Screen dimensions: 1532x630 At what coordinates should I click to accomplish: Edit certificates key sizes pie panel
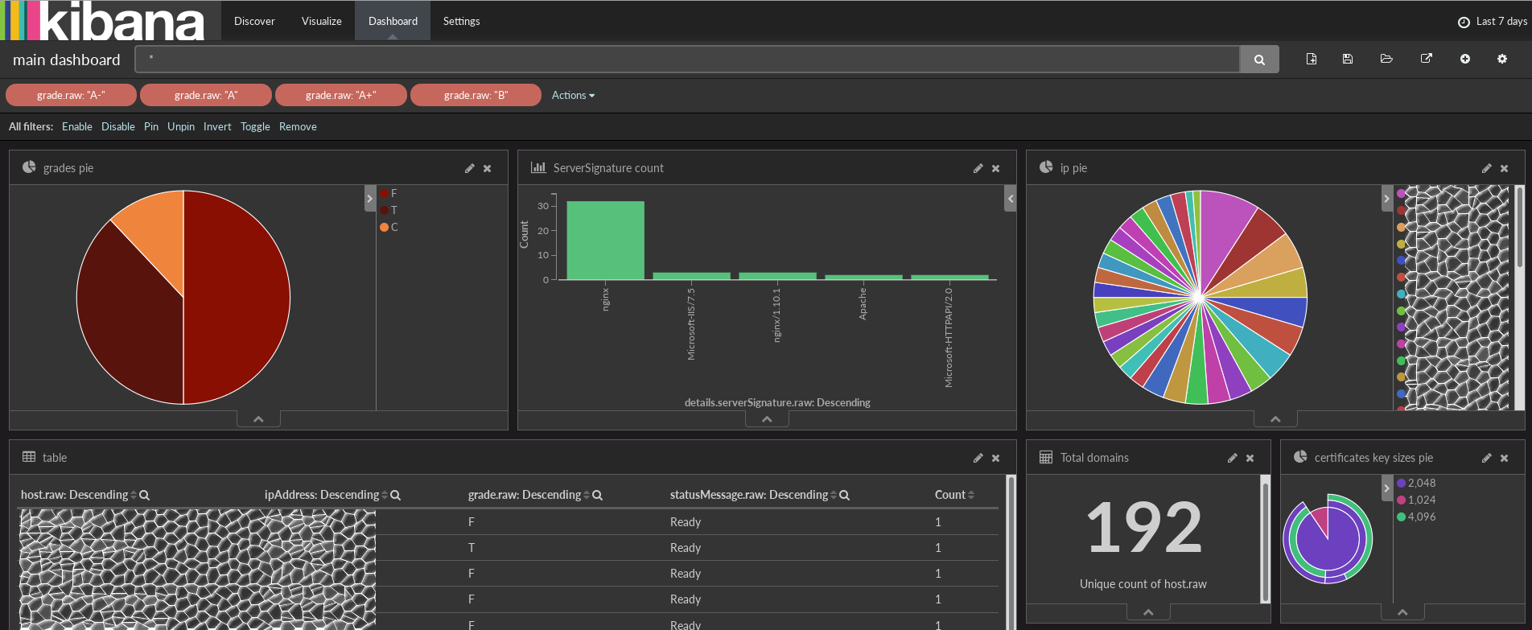(x=1486, y=458)
